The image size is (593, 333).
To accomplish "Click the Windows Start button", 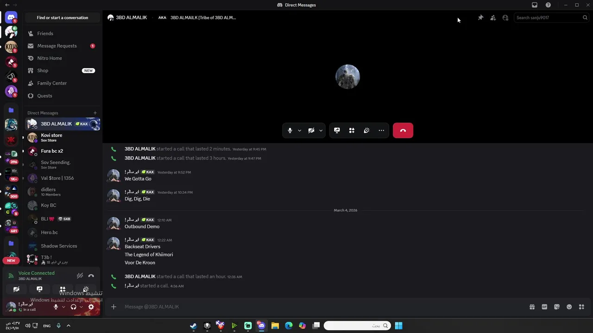I will [x=398, y=326].
